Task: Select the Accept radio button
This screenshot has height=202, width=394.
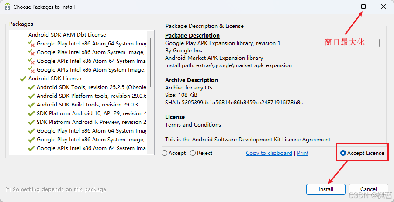Action: click(x=165, y=153)
